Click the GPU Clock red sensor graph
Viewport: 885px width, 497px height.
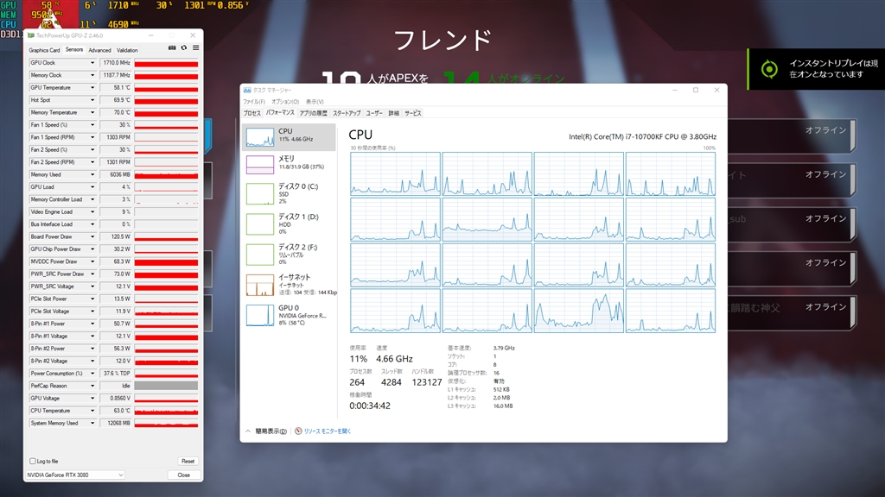166,63
